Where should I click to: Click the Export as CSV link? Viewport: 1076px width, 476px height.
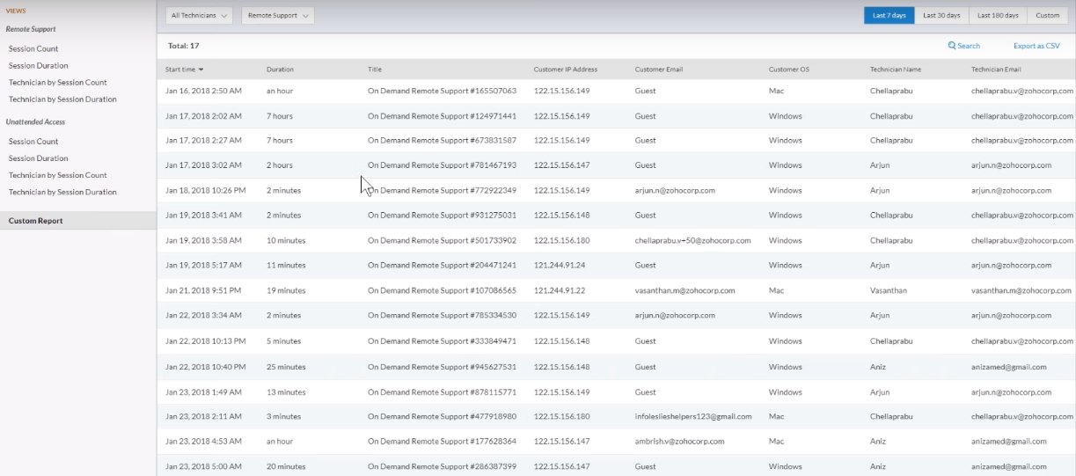click(x=1036, y=46)
